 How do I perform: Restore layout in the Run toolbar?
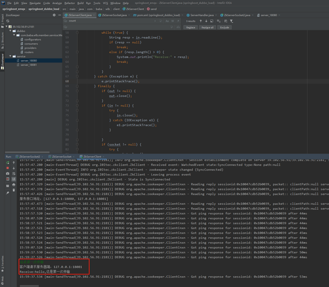tap(8, 186)
